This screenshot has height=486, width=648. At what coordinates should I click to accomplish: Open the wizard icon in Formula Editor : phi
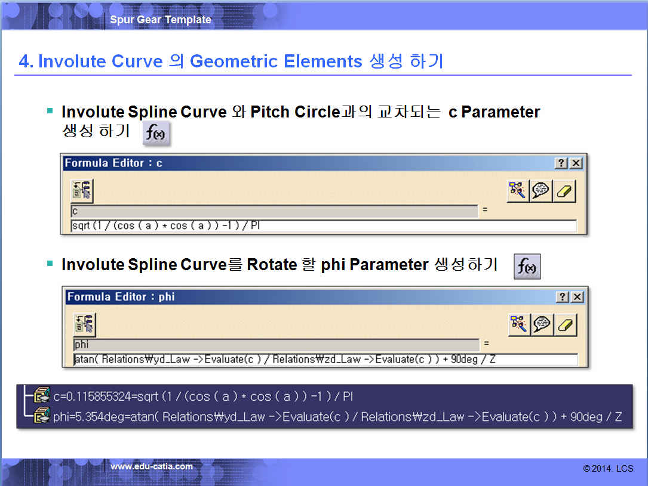[x=518, y=324]
